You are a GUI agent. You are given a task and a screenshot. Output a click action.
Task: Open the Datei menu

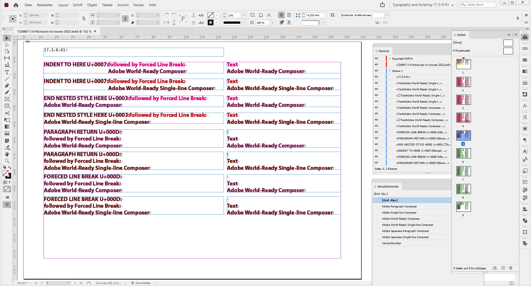(28, 5)
